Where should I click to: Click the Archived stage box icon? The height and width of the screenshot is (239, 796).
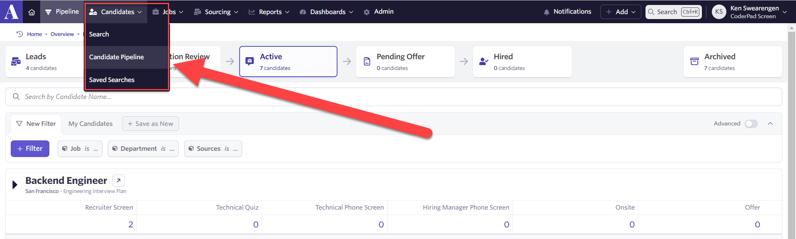[x=694, y=61]
